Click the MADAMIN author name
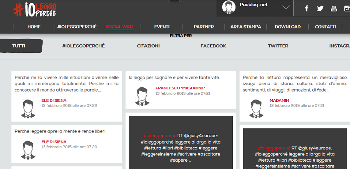The height and width of the screenshot is (169, 350). [x=279, y=100]
